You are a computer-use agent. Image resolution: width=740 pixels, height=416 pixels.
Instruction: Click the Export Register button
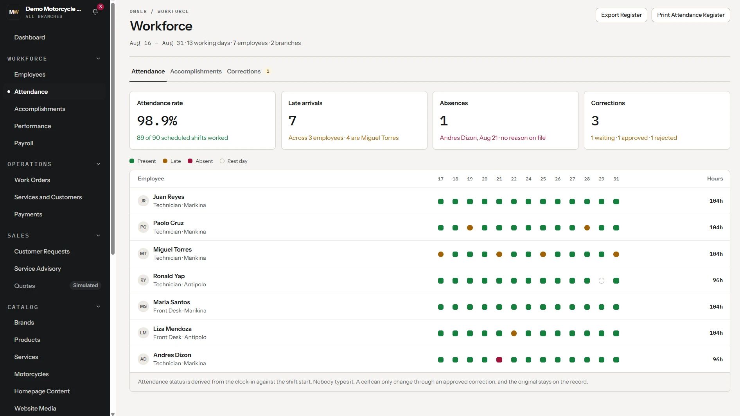click(x=621, y=15)
